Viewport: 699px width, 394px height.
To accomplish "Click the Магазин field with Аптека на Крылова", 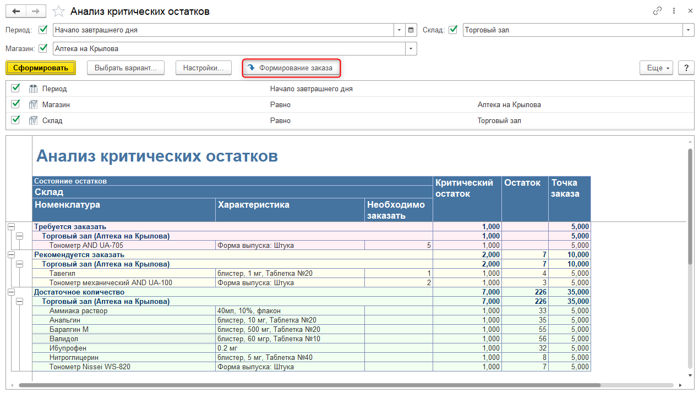I will pyautogui.click(x=229, y=49).
